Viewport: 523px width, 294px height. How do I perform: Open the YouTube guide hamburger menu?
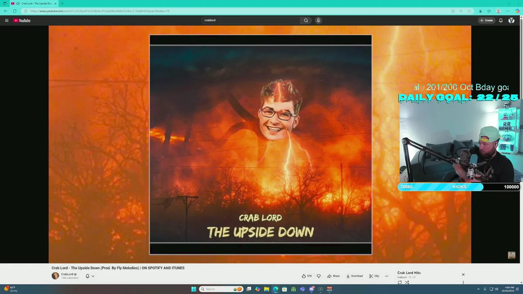point(7,20)
